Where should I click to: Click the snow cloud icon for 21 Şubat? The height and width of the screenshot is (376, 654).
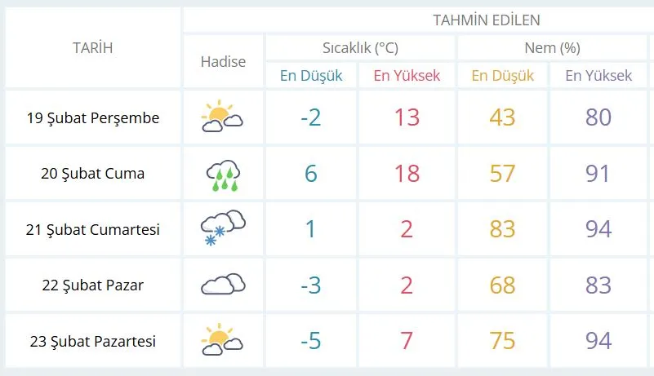point(223,228)
